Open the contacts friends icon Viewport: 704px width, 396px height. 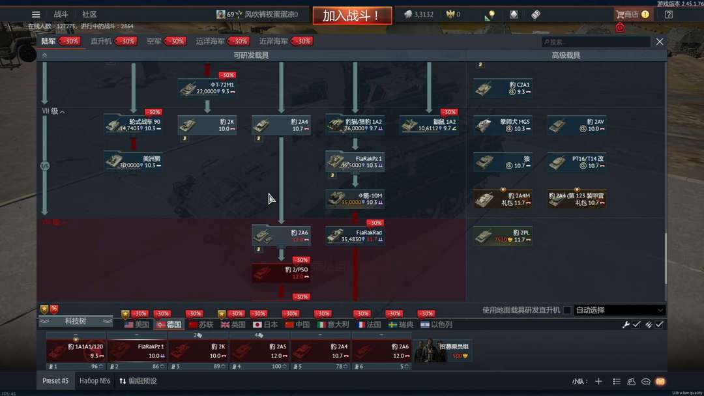[631, 381]
